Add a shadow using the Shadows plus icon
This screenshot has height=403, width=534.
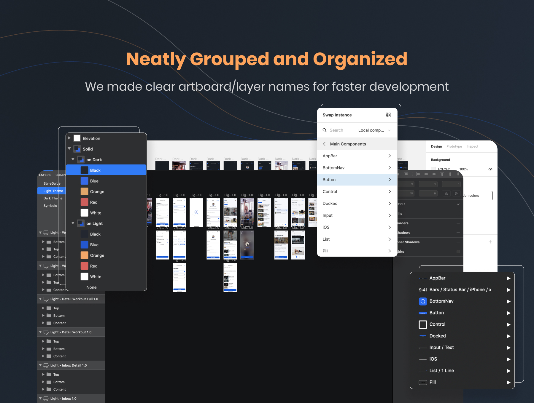[458, 233]
